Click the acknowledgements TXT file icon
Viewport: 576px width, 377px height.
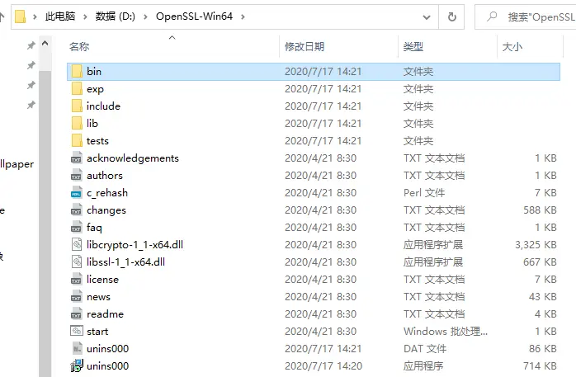pos(77,158)
